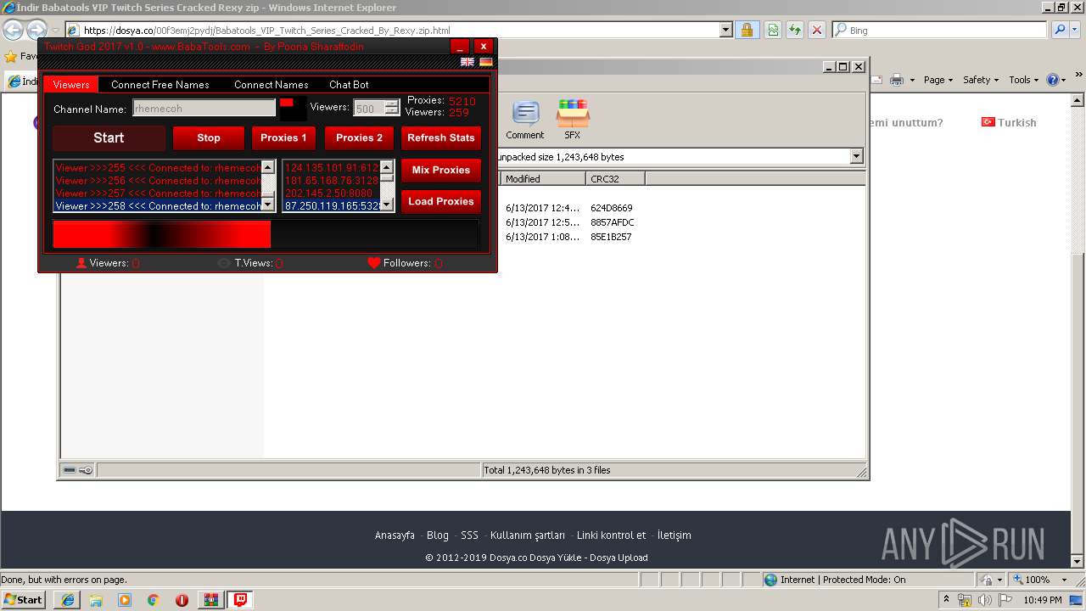Expand the WinRAR path dropdown
1086x611 pixels.
point(856,156)
